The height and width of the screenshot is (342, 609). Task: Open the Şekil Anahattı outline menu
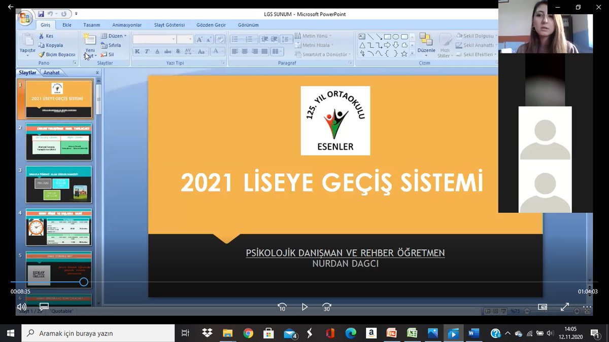point(477,45)
